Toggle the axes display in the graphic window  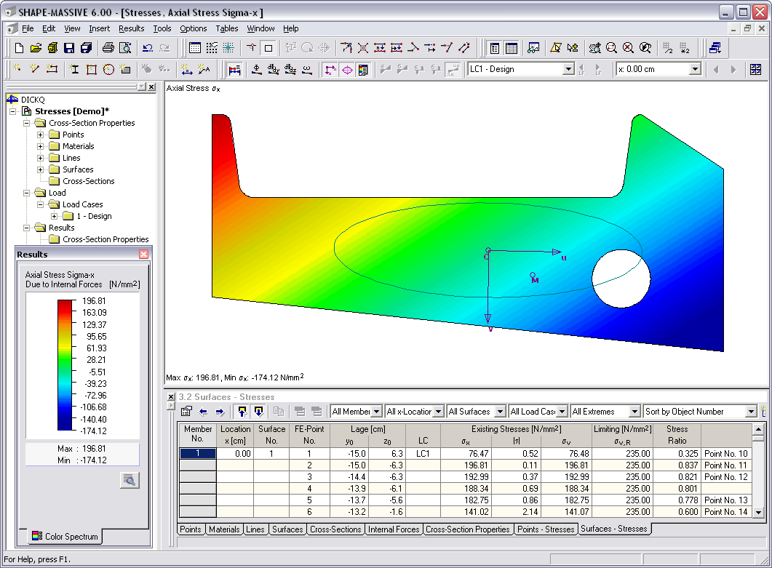pyautogui.click(x=330, y=69)
